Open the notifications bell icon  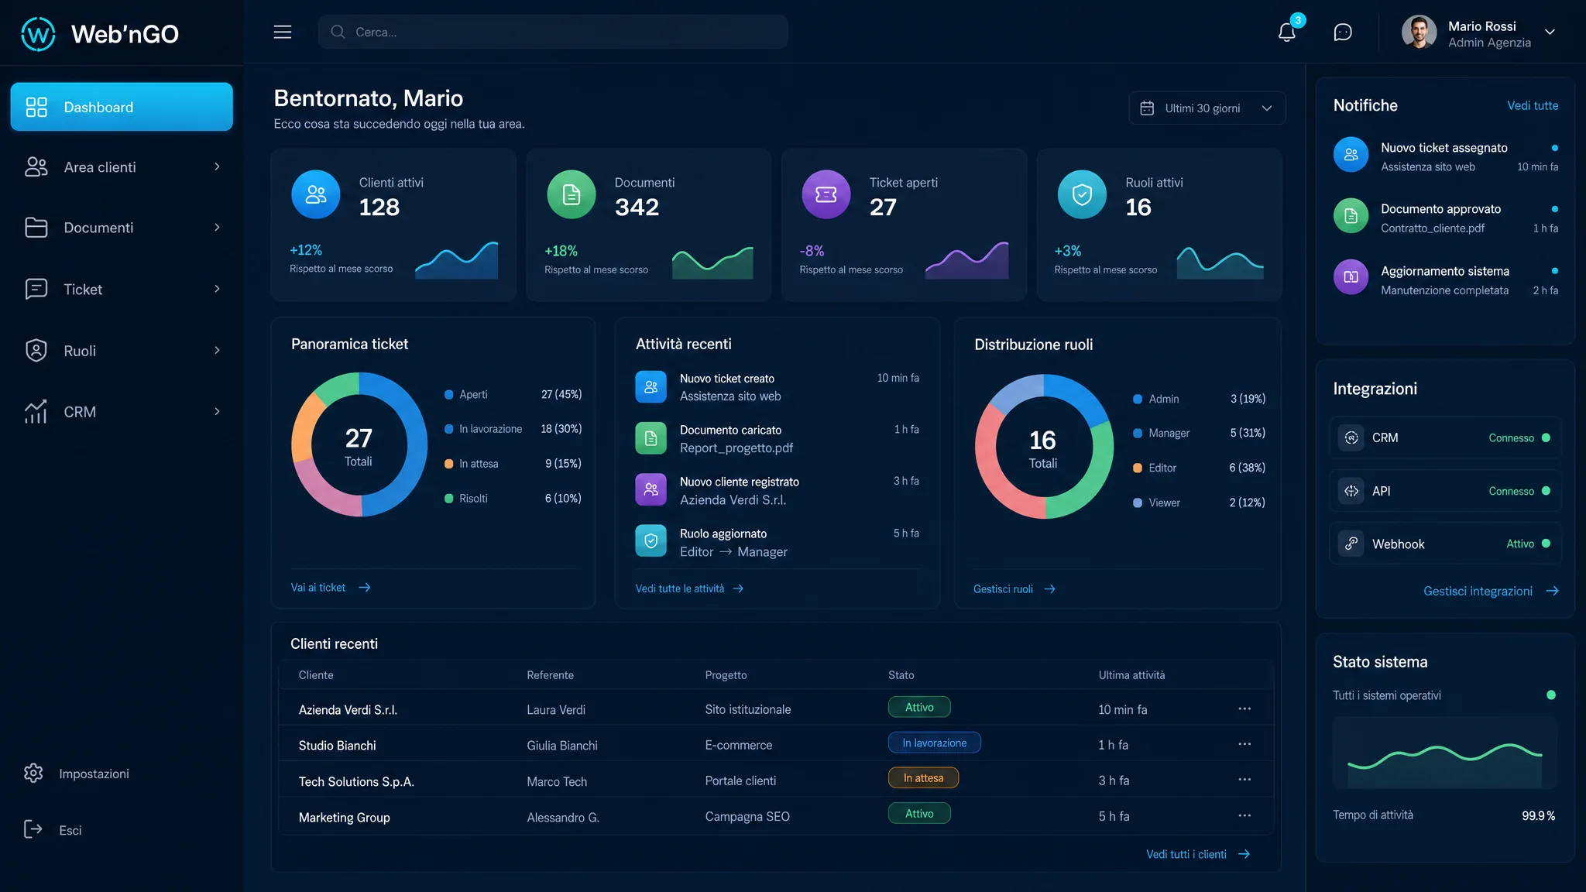coord(1287,32)
